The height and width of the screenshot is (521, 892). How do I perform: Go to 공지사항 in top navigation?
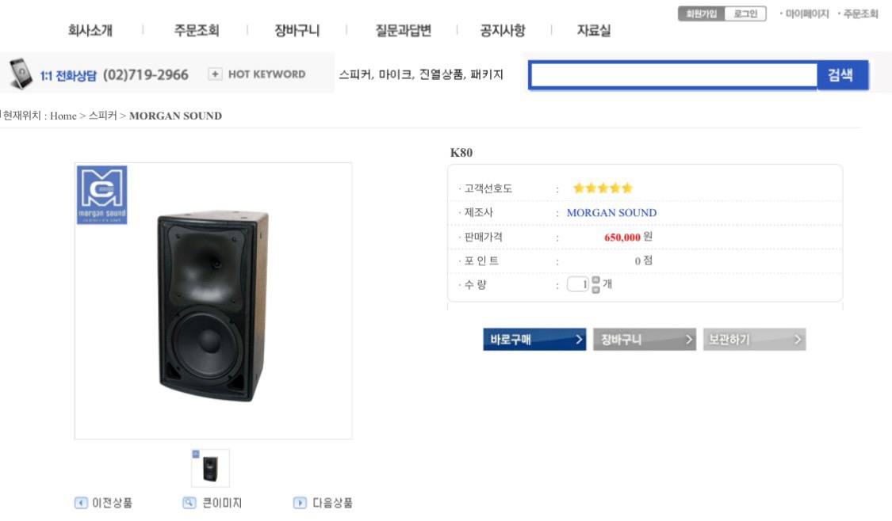pyautogui.click(x=503, y=31)
